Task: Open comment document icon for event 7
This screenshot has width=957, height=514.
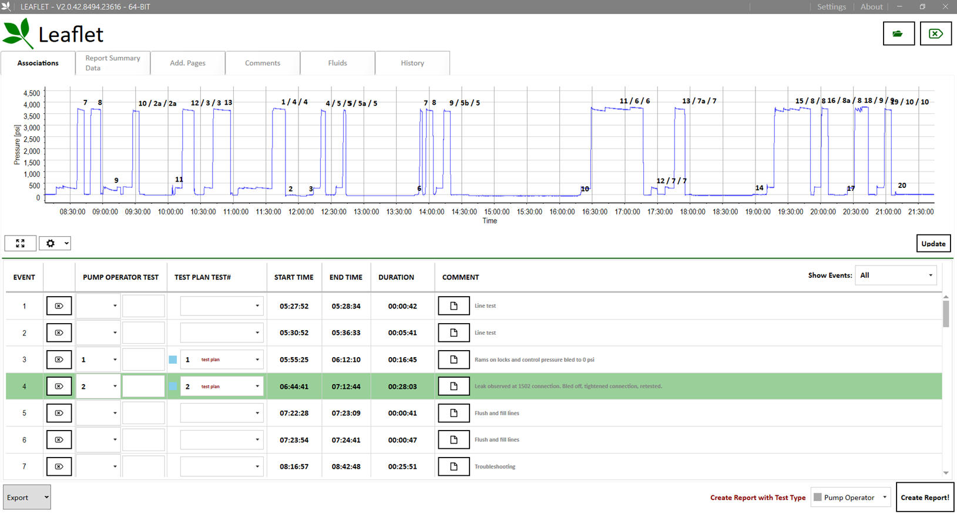Action: tap(454, 466)
